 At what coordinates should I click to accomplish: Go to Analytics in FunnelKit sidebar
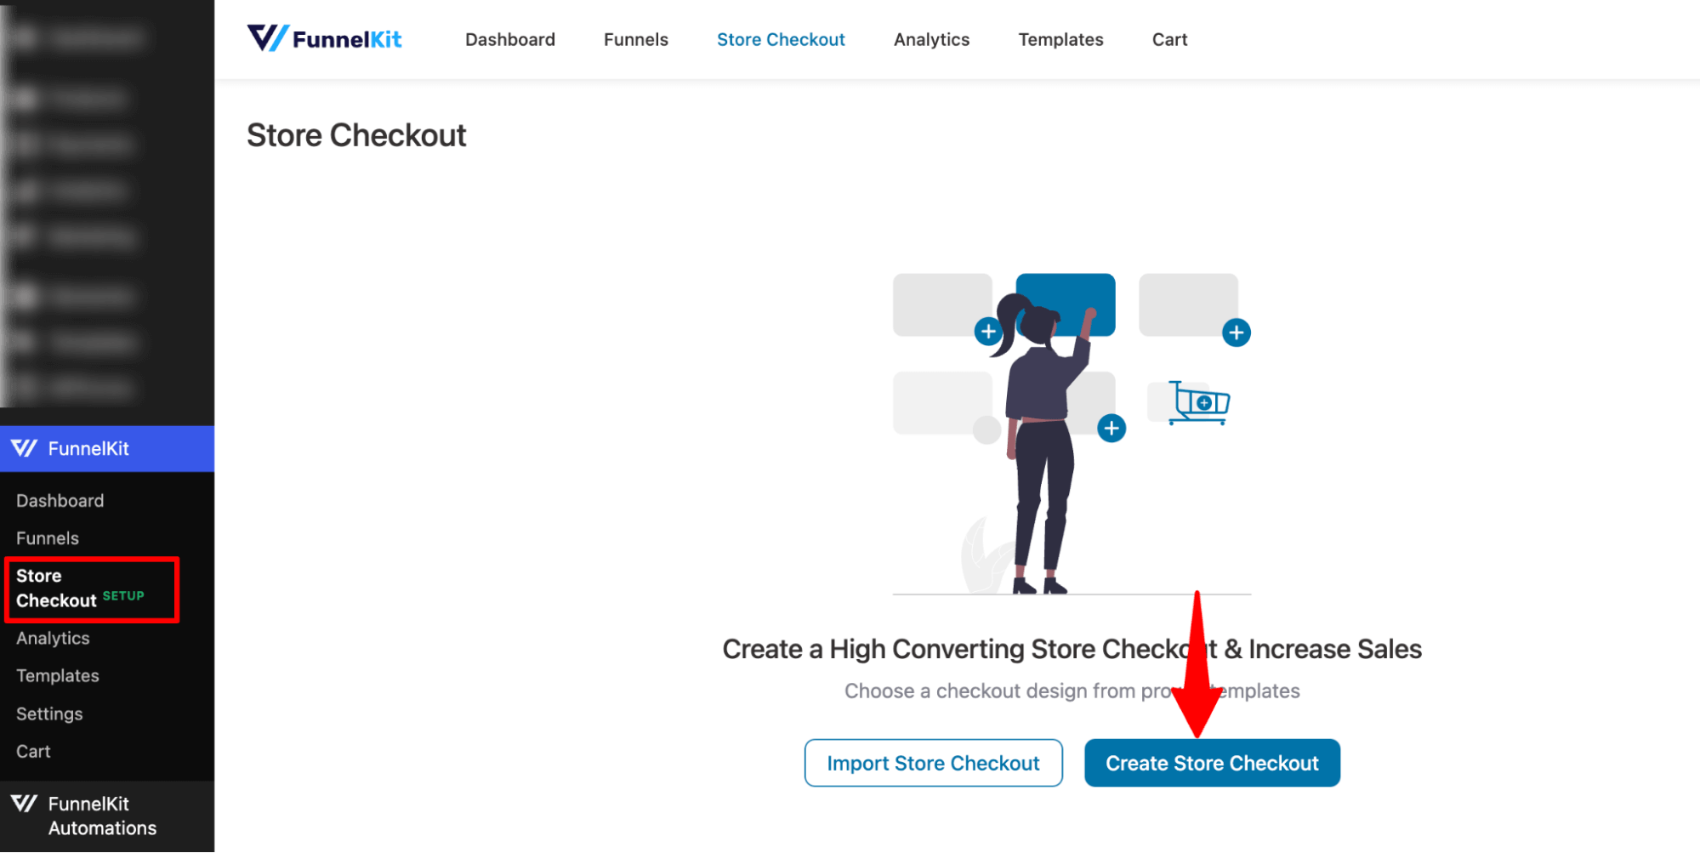[x=52, y=638]
